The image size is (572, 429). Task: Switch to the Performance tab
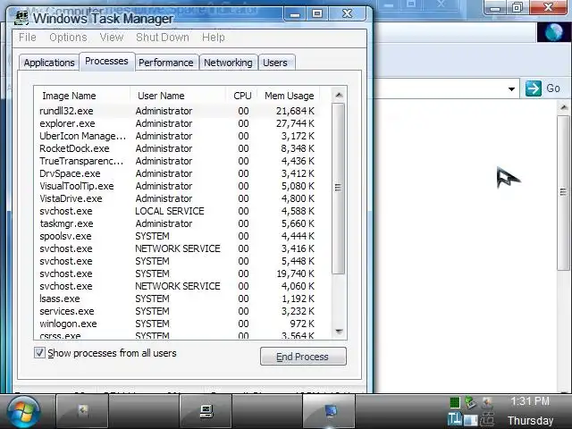(166, 63)
